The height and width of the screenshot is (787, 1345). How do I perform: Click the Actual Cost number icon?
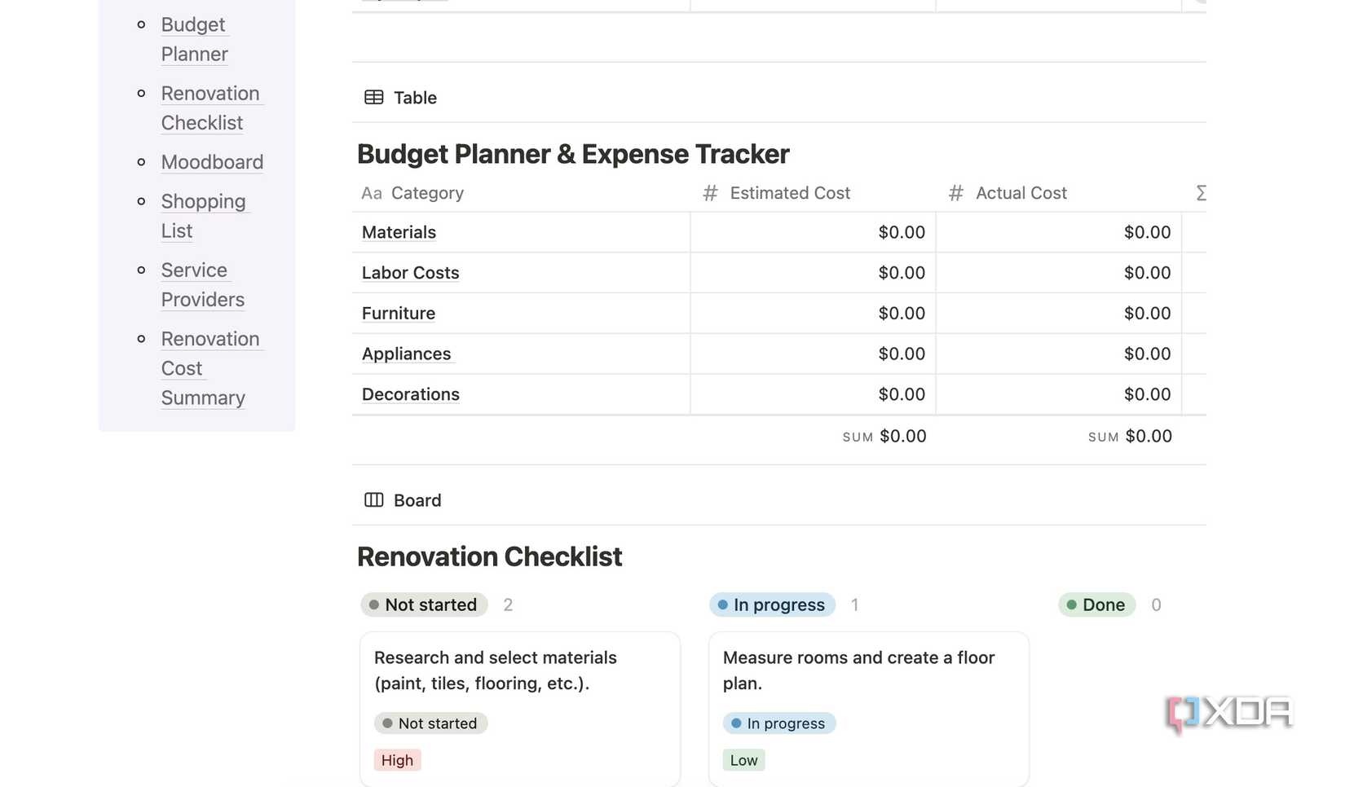pyautogui.click(x=956, y=193)
